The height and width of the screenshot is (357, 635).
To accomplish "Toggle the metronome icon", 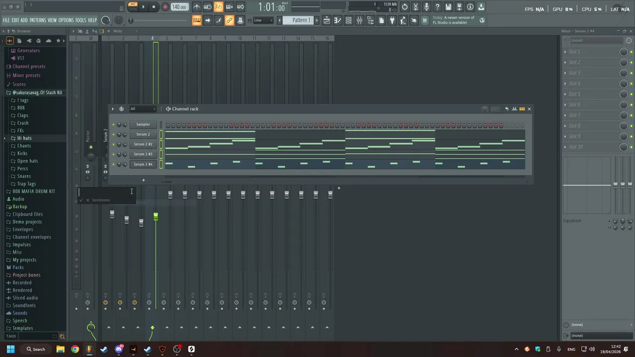I will pos(197,7).
